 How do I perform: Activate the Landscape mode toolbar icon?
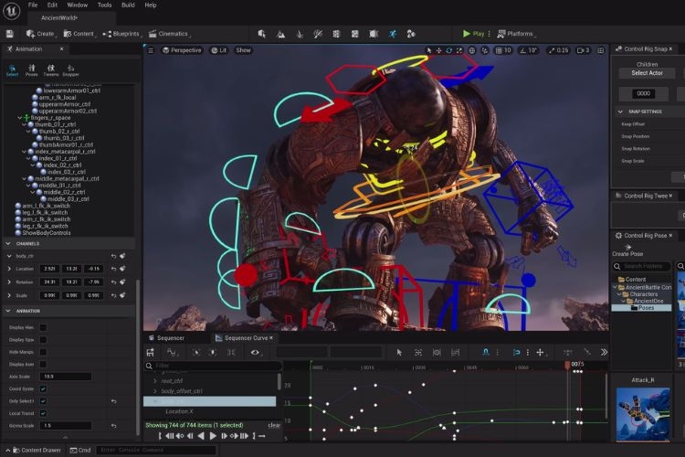(280, 34)
